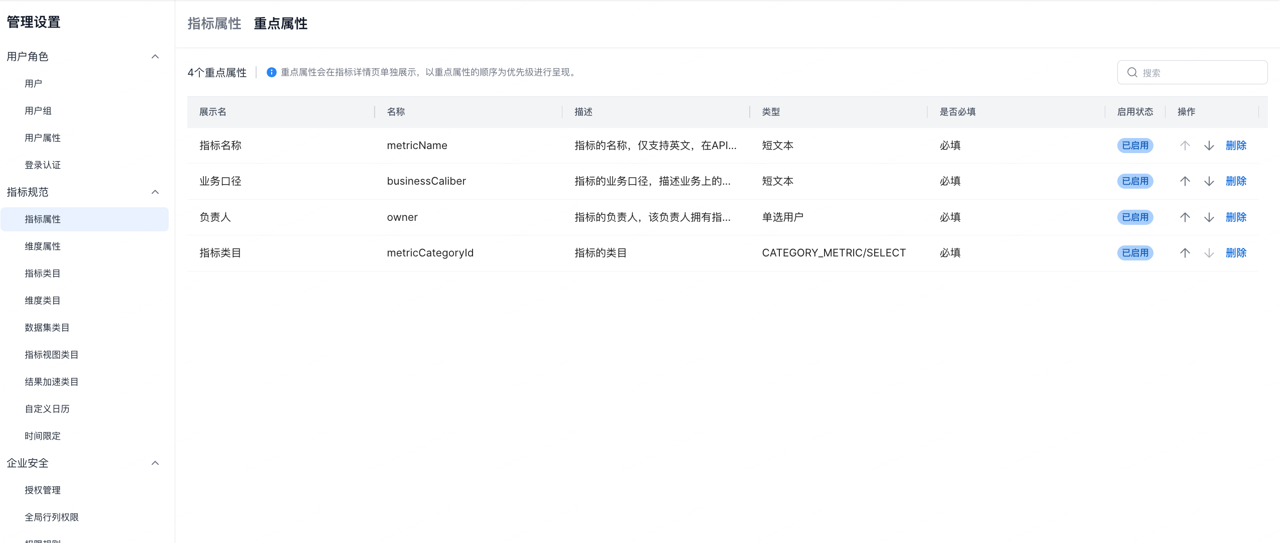The height and width of the screenshot is (543, 1280).
Task: Move 指标类目 row up with arrow
Action: [1185, 253]
